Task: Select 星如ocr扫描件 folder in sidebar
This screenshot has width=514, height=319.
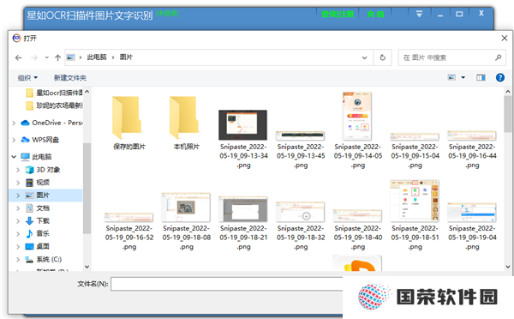Action: tap(55, 93)
